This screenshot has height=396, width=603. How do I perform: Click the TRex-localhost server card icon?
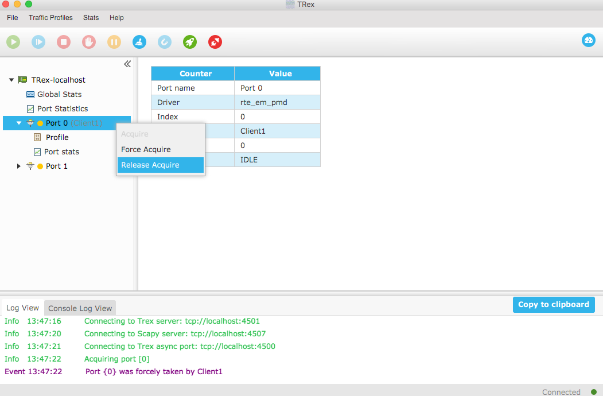point(23,80)
